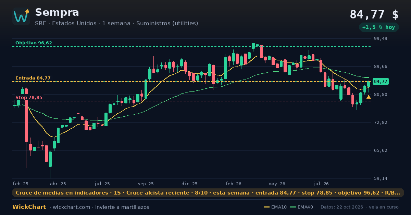Viewport: 411px width, 215px height.
Task: Select the green 84,77 price tag
Action: click(x=381, y=82)
